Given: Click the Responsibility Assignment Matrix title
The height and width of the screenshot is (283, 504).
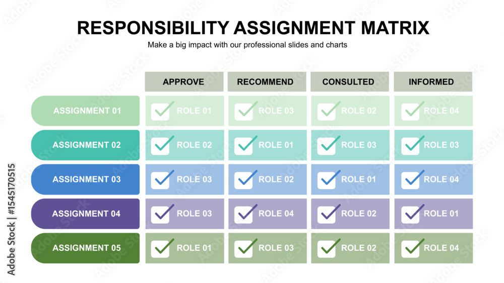Looking at the screenshot, I should pyautogui.click(x=253, y=28).
